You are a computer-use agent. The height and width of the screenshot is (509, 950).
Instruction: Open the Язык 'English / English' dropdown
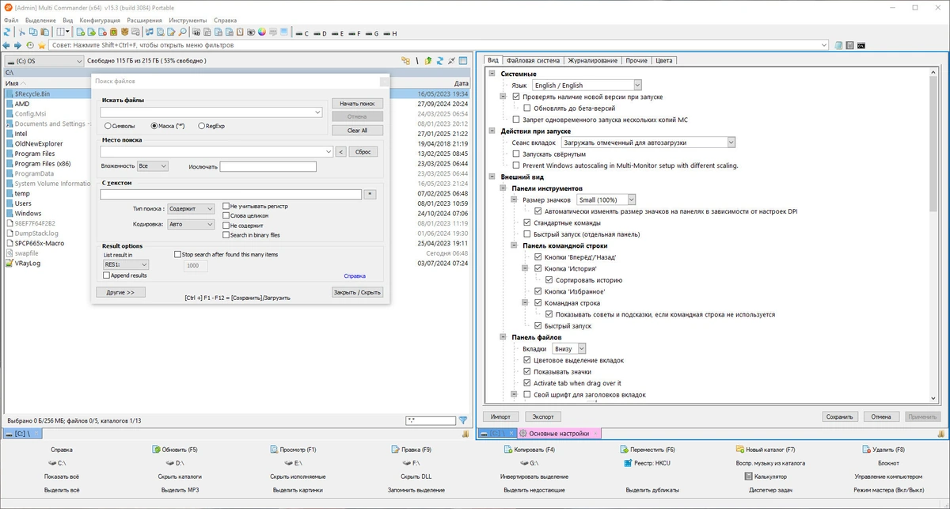pyautogui.click(x=586, y=85)
